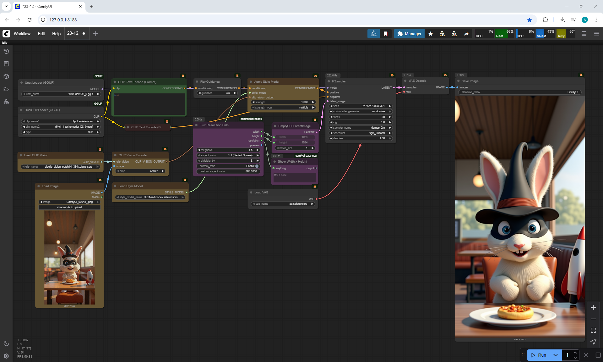Image resolution: width=603 pixels, height=362 pixels.
Task: Click the share arrow icon in toolbar
Action: click(x=466, y=34)
